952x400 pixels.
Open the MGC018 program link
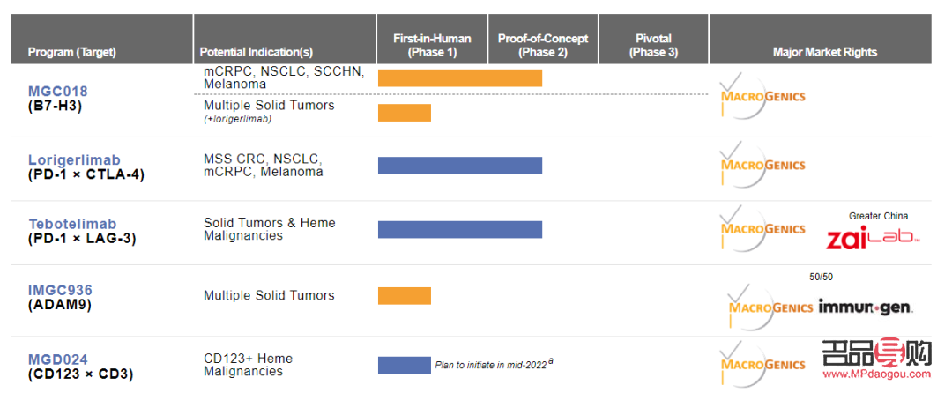point(58,91)
